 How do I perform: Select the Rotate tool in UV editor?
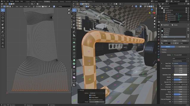point(3,21)
